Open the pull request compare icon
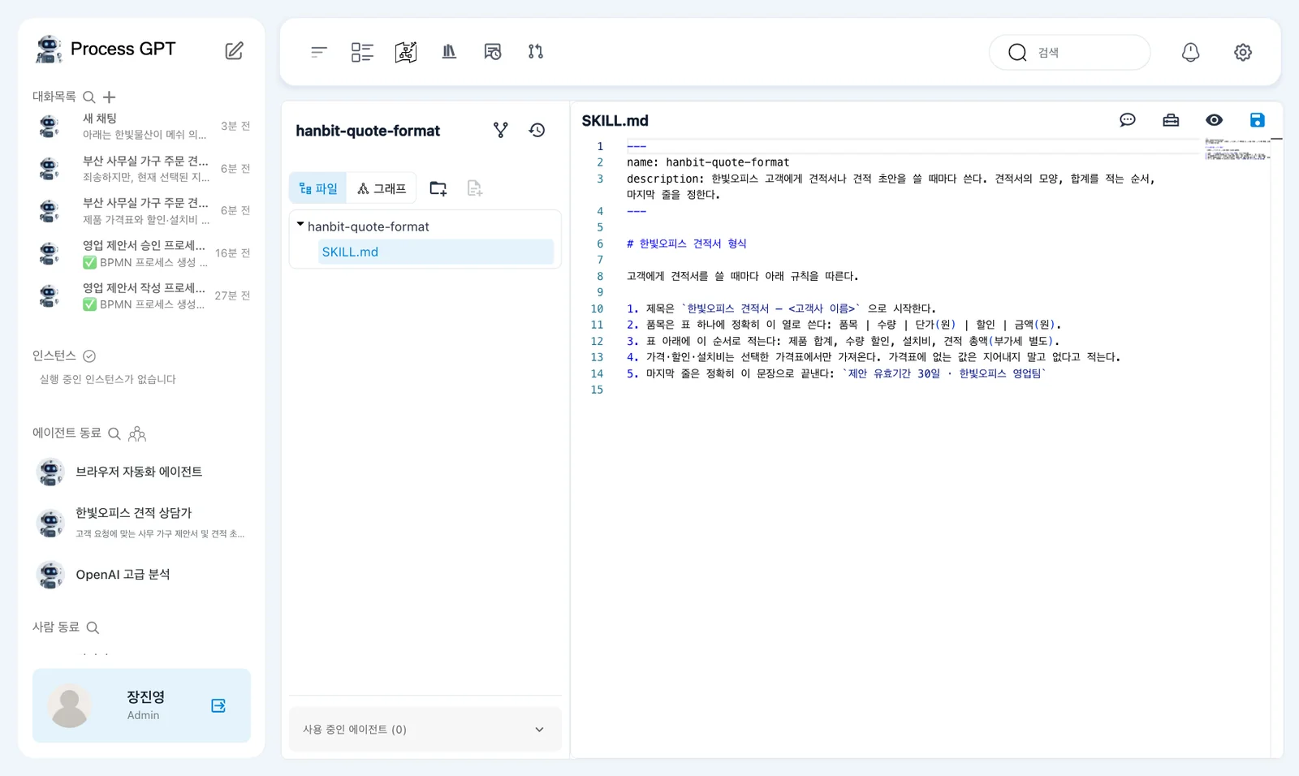Screen dimensions: 1299x776 point(536,52)
